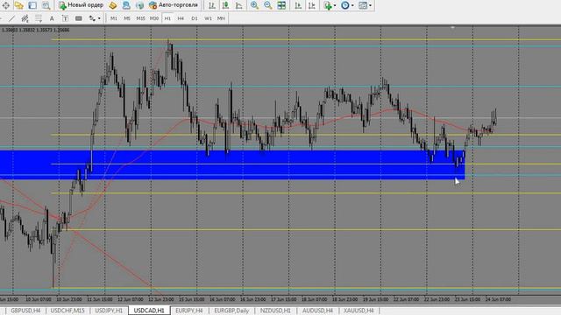Screen dimensions: 561x315
Task: Open the Data Window panel icon
Action: 6,5
